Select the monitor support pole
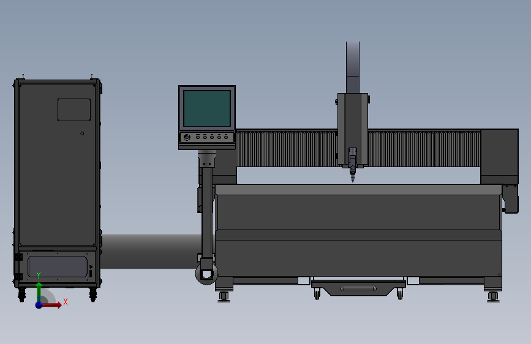 click(x=206, y=212)
